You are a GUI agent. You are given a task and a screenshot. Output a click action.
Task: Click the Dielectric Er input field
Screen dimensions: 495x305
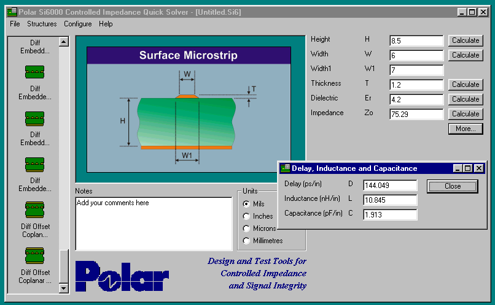[416, 99]
